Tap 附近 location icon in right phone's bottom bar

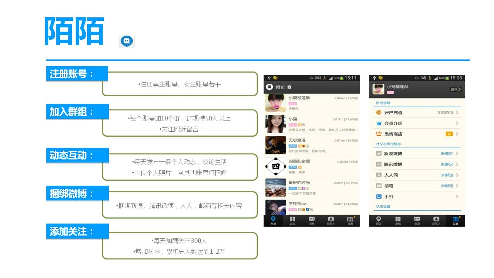click(x=379, y=220)
